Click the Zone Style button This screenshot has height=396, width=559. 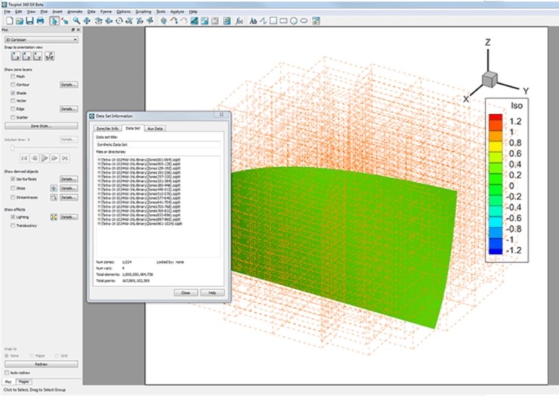pyautogui.click(x=42, y=125)
